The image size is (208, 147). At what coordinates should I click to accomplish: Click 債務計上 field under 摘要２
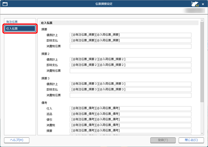coord(130,60)
